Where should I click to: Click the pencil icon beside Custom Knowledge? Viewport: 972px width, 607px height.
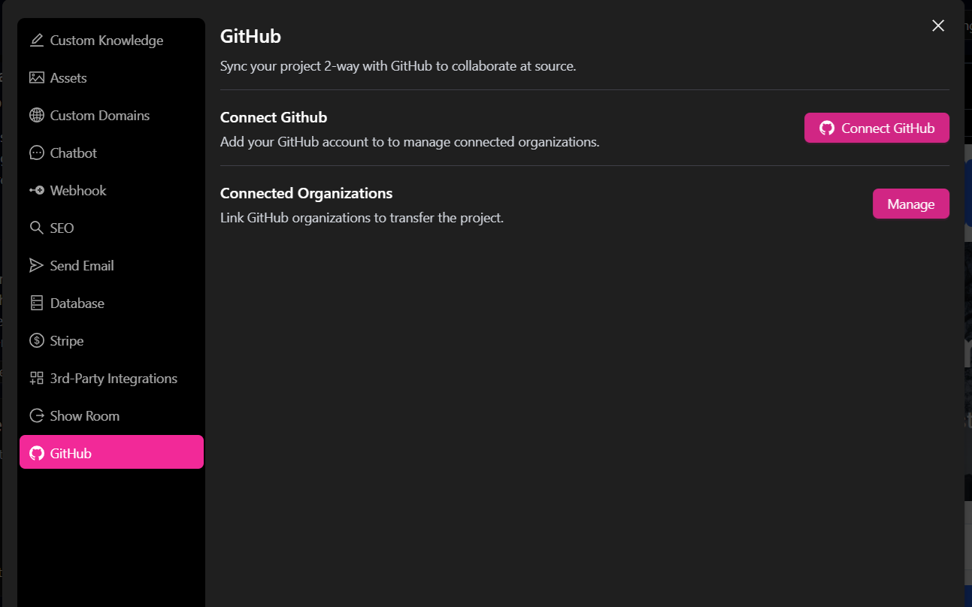(x=36, y=41)
